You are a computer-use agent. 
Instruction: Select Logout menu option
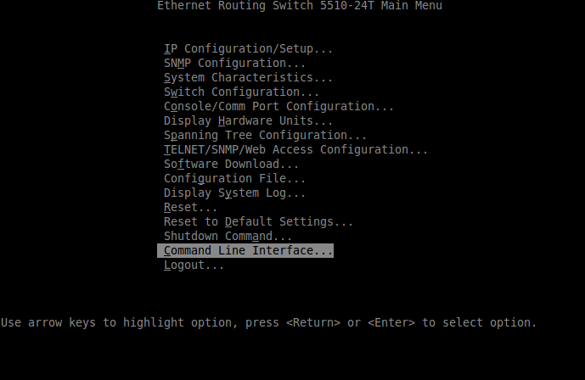[x=194, y=265]
